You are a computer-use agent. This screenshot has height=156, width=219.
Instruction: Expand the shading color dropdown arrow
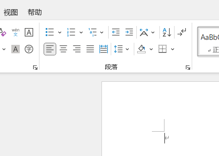[x=151, y=49]
